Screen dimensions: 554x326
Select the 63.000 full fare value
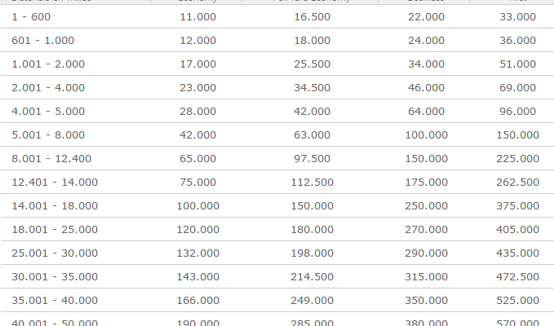click(312, 135)
